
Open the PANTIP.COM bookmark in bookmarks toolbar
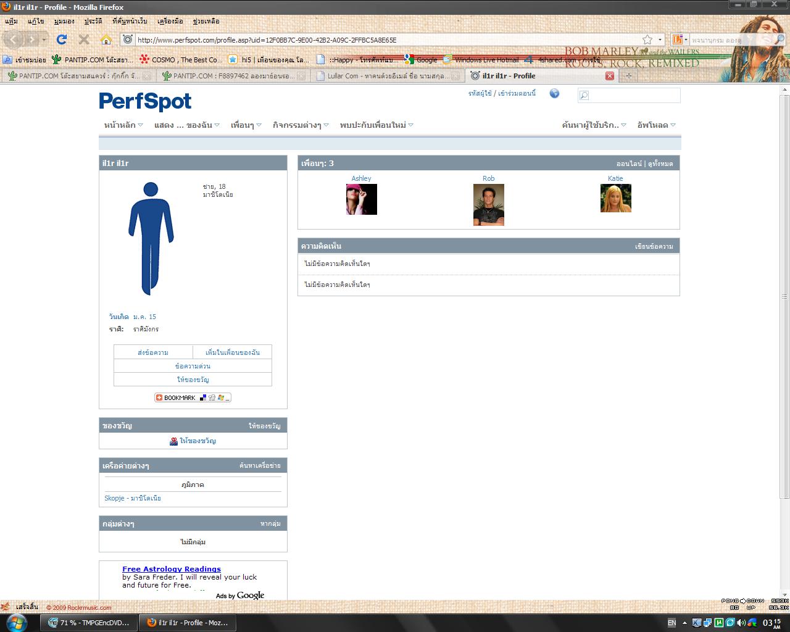(93, 60)
